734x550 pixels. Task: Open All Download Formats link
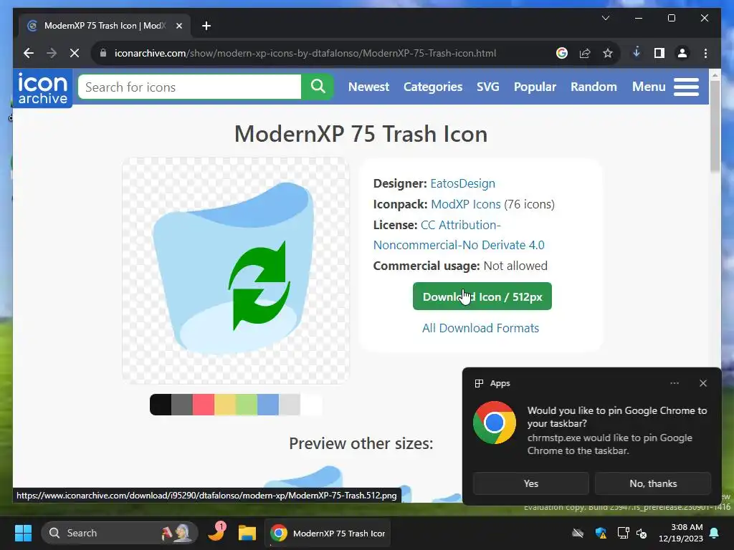click(x=480, y=328)
